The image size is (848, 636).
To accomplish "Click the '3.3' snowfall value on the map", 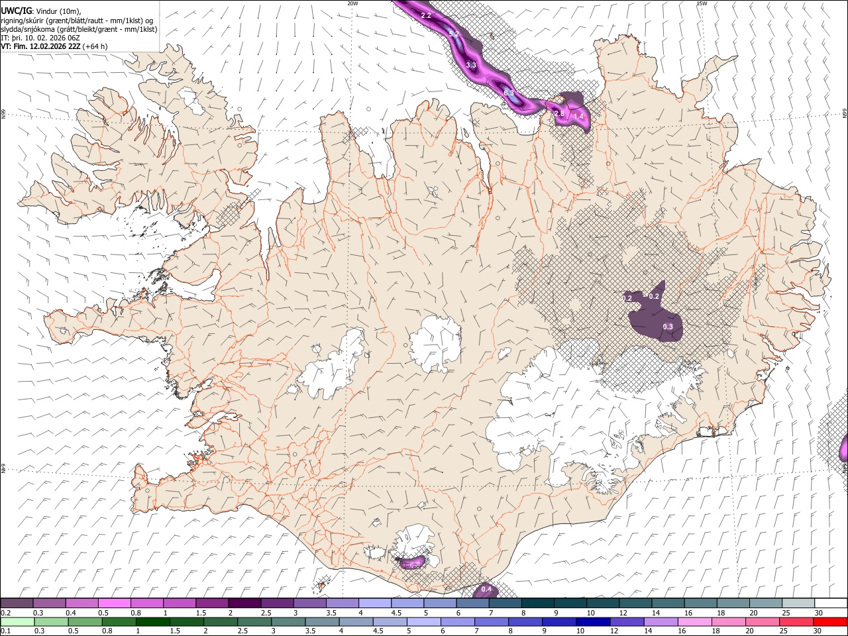I will pyautogui.click(x=471, y=65).
